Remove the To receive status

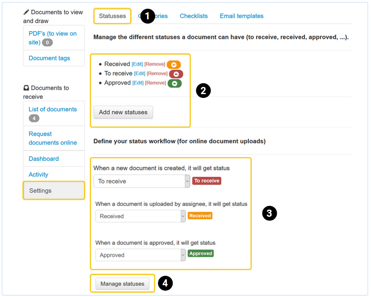tap(157, 74)
